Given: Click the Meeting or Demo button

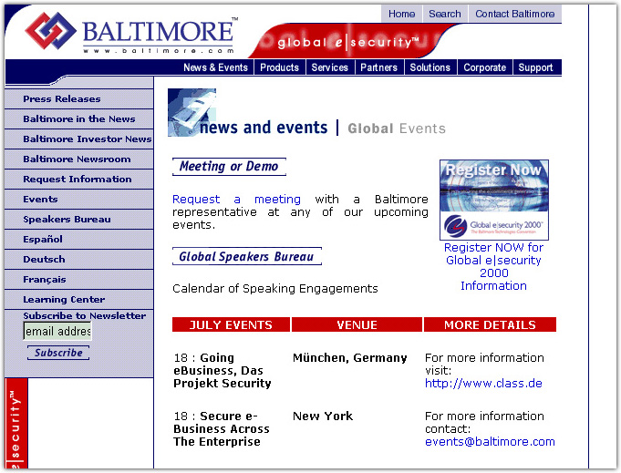Looking at the screenshot, I should pos(229,166).
